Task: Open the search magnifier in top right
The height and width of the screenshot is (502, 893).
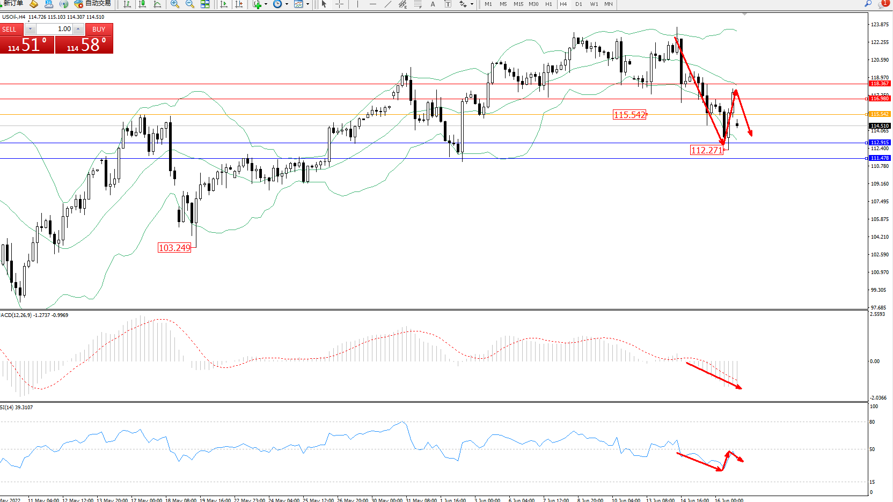Action: tap(868, 4)
